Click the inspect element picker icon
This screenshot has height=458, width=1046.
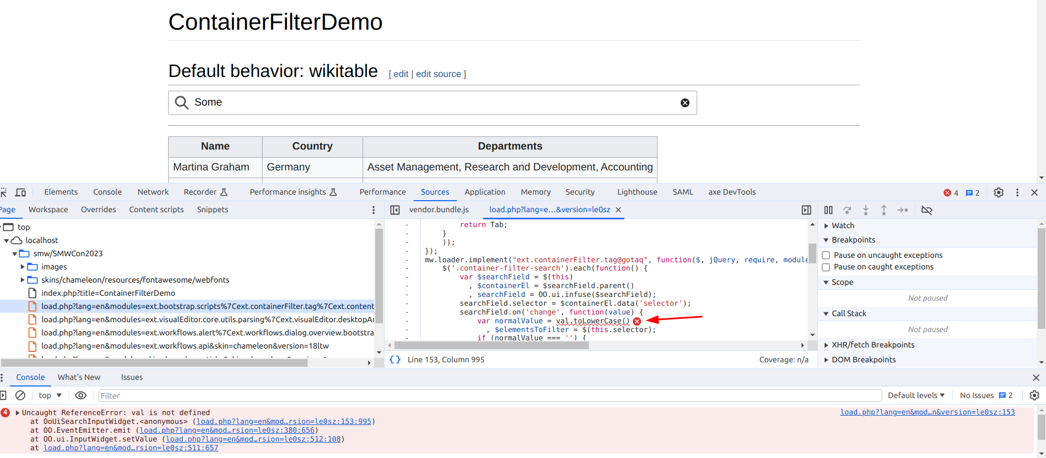coord(3,192)
